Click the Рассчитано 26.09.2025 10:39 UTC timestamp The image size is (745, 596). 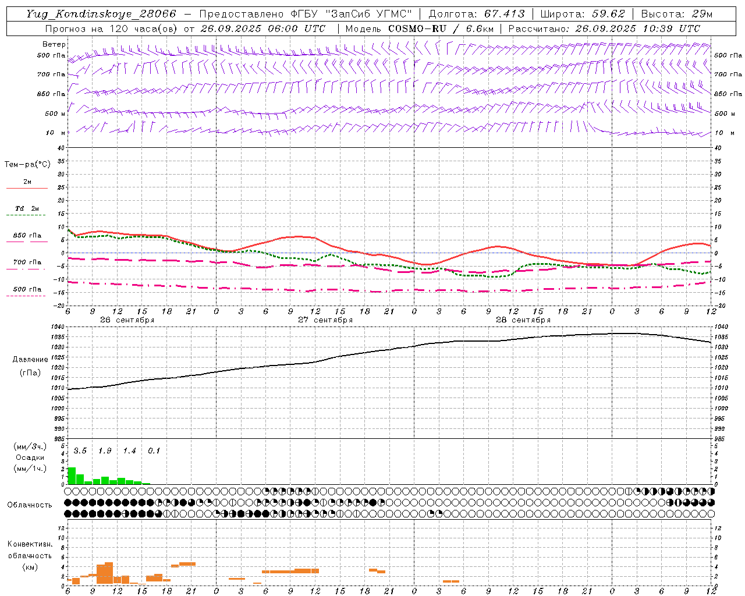tap(604, 29)
